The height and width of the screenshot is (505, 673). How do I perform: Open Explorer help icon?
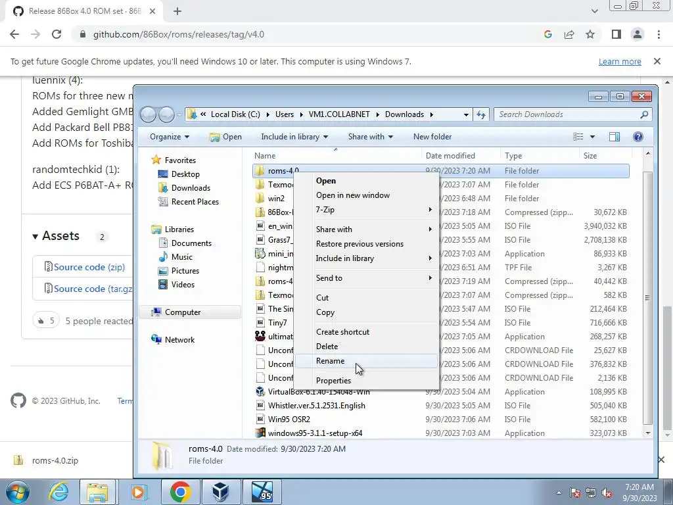638,137
